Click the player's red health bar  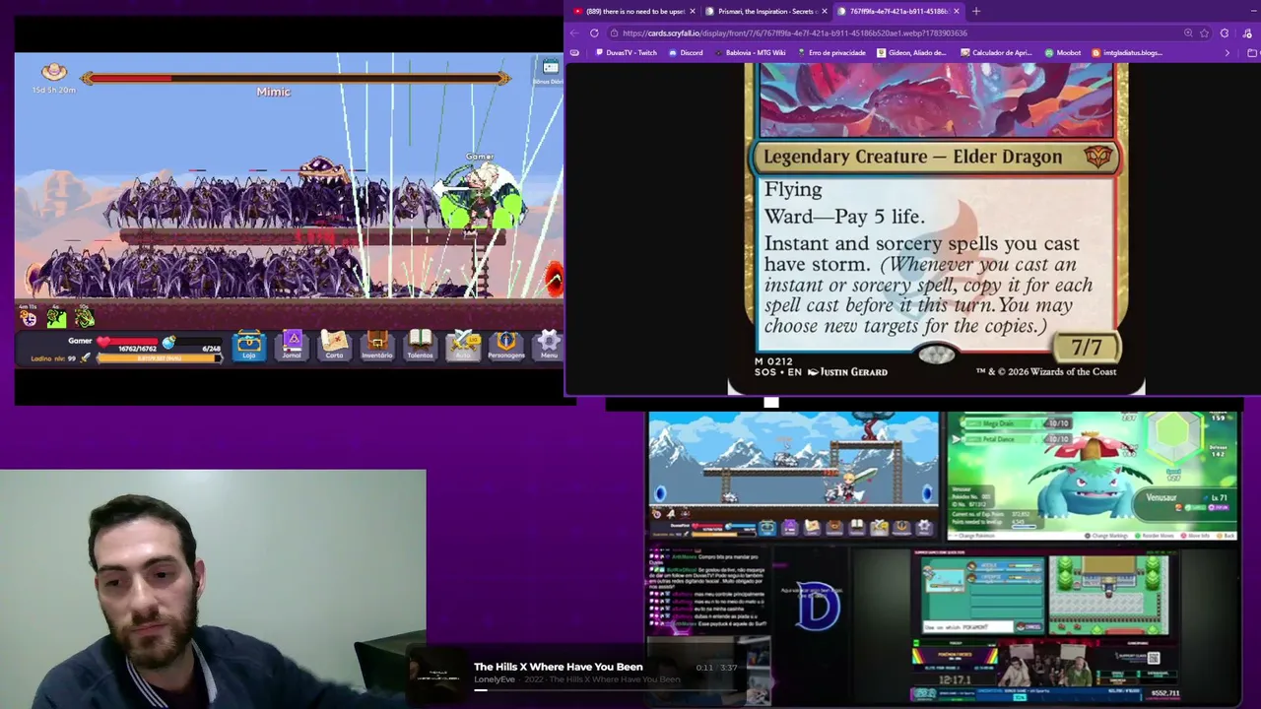(129, 343)
